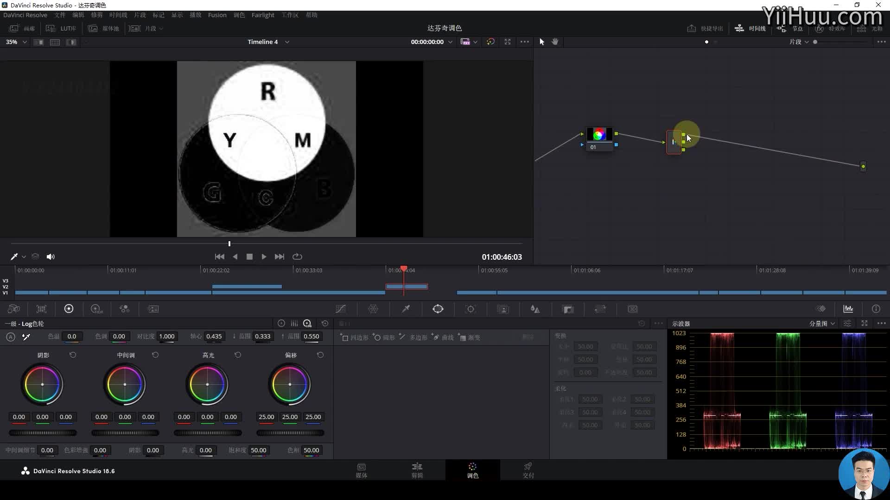Open the Fairlight menu

click(263, 15)
